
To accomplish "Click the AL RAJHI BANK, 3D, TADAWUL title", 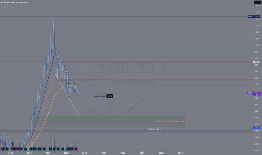I will [x=15, y=3].
